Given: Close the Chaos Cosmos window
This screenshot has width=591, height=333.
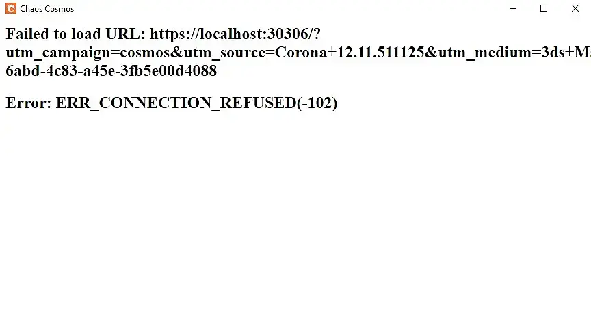Looking at the screenshot, I should (x=575, y=8).
